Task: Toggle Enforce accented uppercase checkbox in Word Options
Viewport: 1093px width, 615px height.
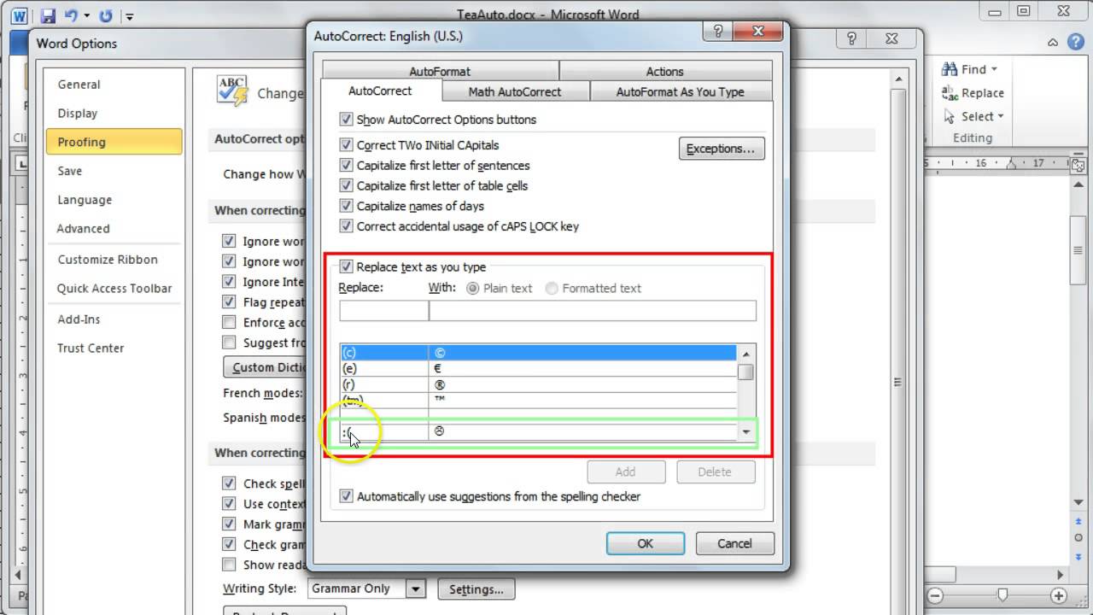Action: pos(229,322)
